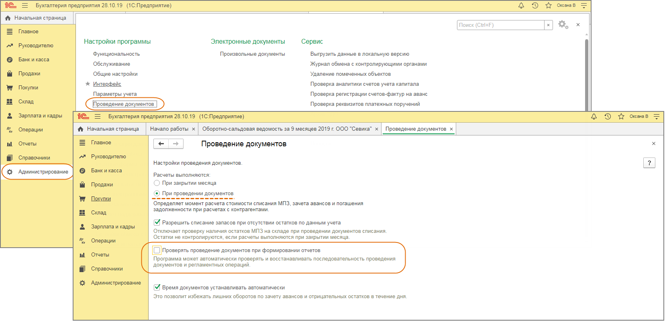The height and width of the screenshot is (321, 665).
Task: Switch to the 'Начало работы' tab
Action: tap(169, 129)
